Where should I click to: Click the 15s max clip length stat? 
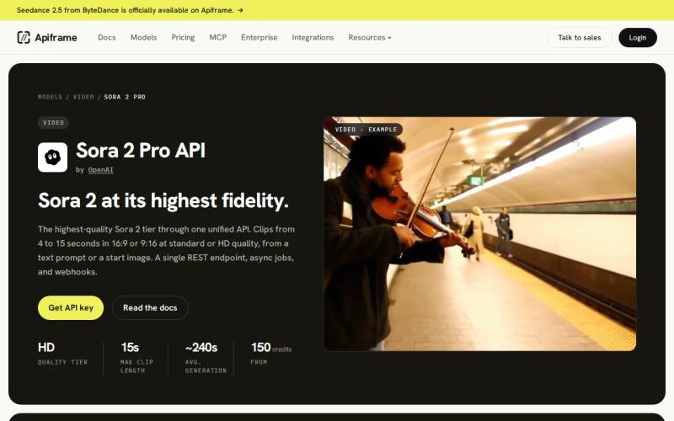coord(136,357)
